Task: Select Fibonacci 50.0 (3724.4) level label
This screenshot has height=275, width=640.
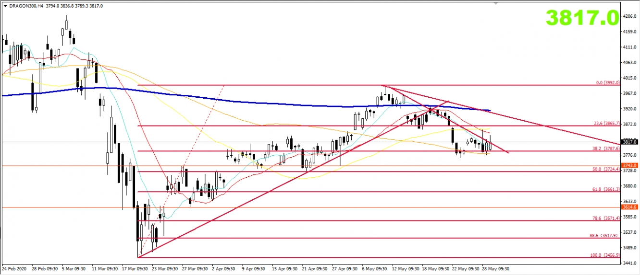Action: (x=607, y=169)
